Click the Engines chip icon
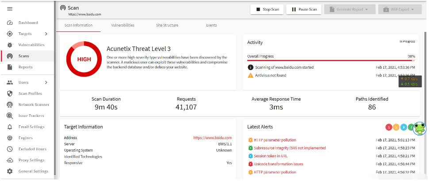 (x=10, y=138)
